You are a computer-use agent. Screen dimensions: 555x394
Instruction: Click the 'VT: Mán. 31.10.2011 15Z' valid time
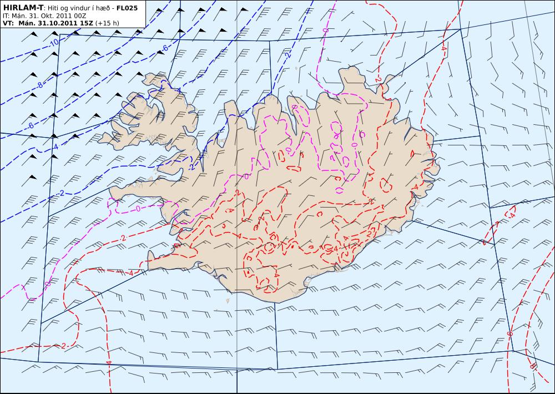(48, 23)
